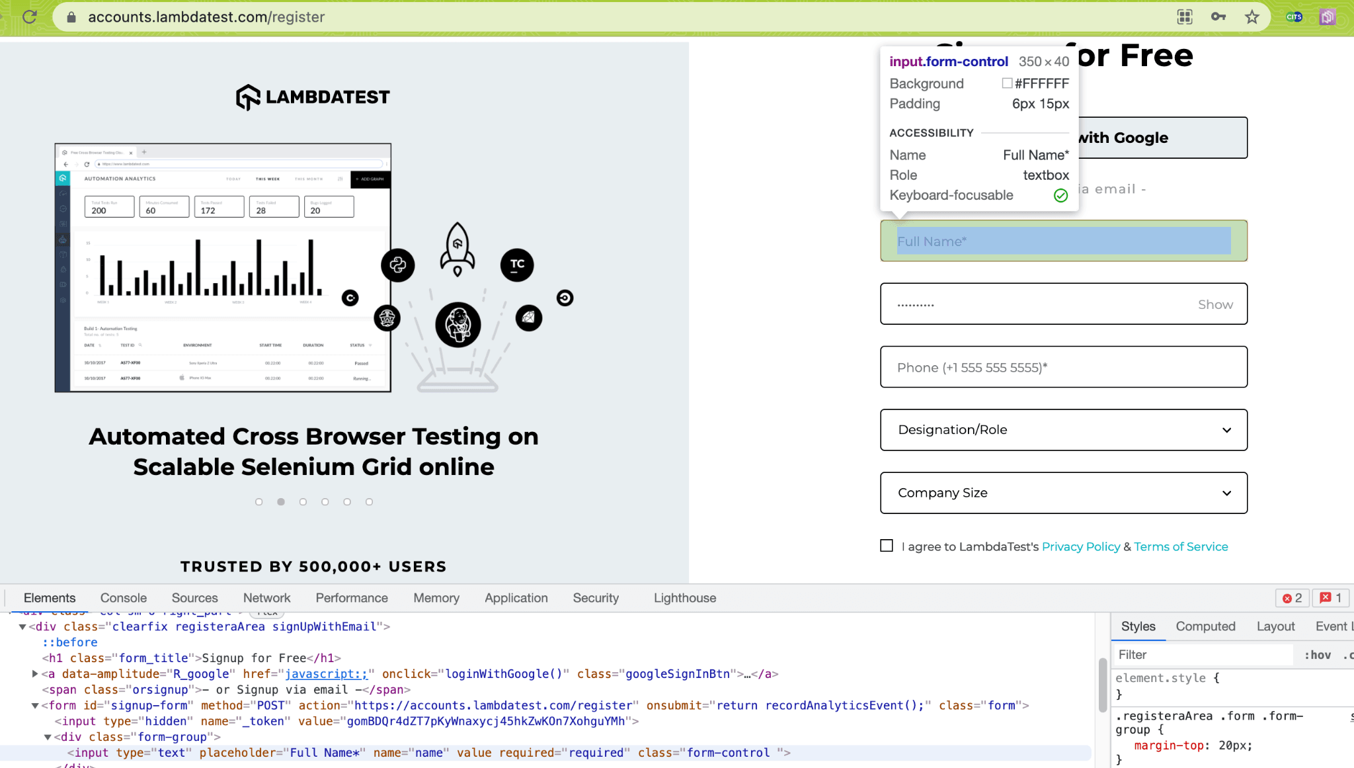Open the CITS browser extension
1354x768 pixels.
point(1294,17)
